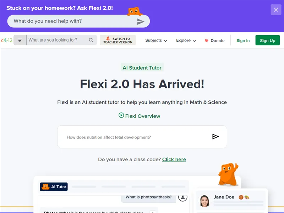This screenshot has height=213, width=284.
Task: Click the orange Flexi mascot giving a thumbs up
Action: [228, 174]
